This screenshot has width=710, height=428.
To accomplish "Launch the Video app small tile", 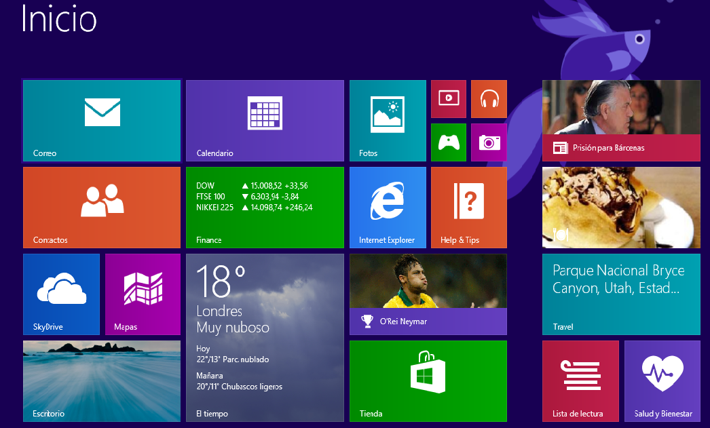I will click(448, 99).
